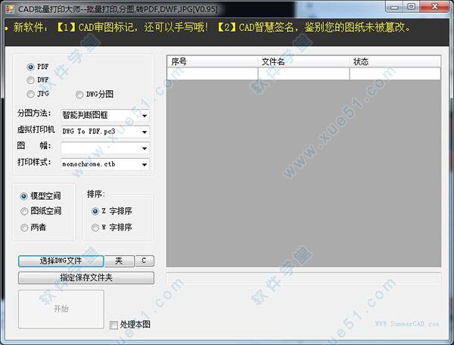
Task: Minimize the CAD批量打印大师 window
Action: pyautogui.click(x=394, y=7)
